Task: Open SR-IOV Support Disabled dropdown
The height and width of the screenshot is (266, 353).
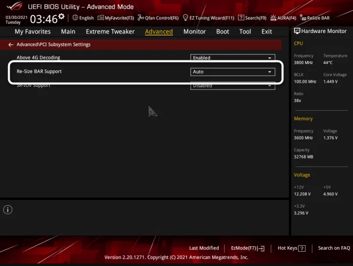Action: (x=232, y=86)
